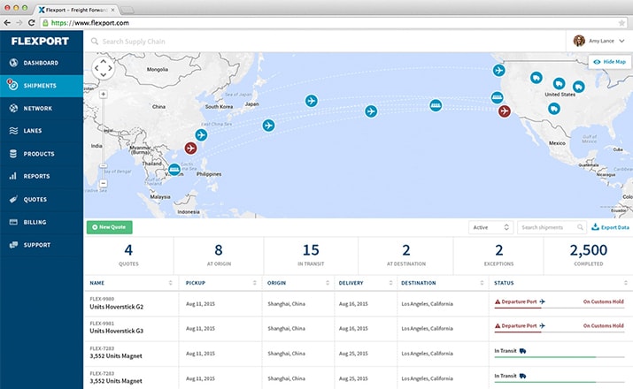
Task: Open the Support section
Action: pyautogui.click(x=42, y=245)
